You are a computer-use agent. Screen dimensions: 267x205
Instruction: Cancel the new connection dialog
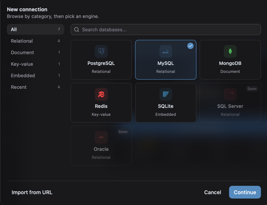(212, 192)
